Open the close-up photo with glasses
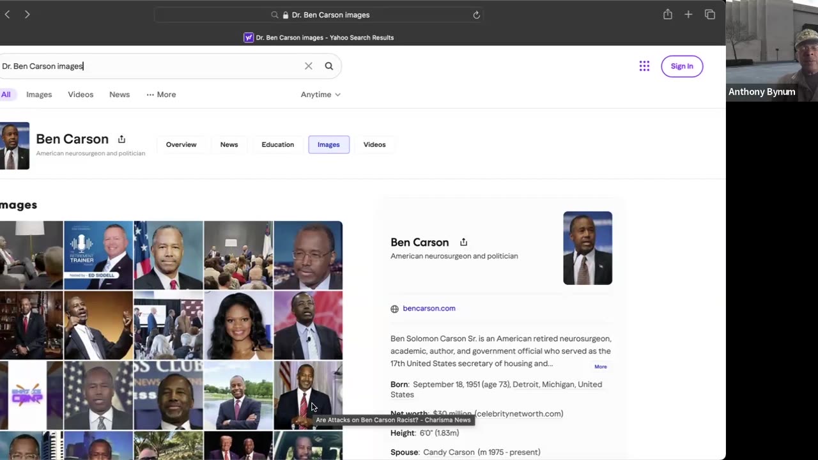The height and width of the screenshot is (460, 818). tap(308, 256)
